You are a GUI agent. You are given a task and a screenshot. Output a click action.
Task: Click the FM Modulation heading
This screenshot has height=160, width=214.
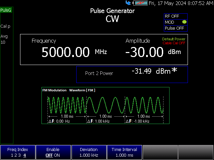[54, 90]
